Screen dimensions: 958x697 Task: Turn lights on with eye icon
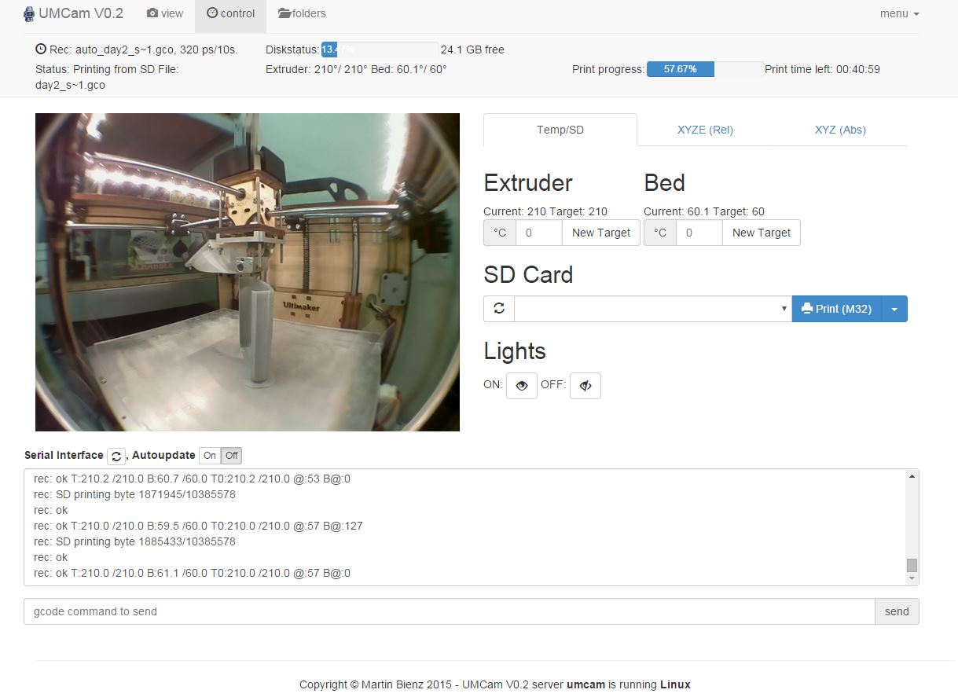tap(522, 386)
